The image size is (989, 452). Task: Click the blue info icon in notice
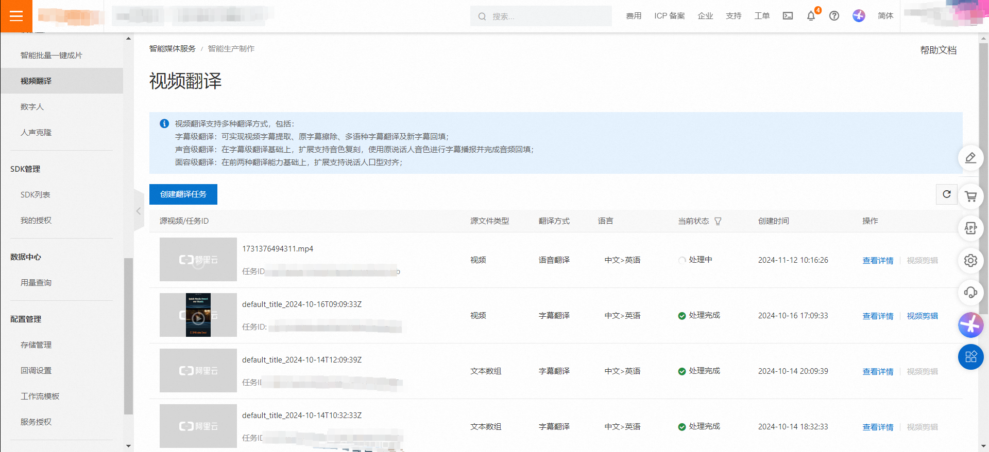164,123
